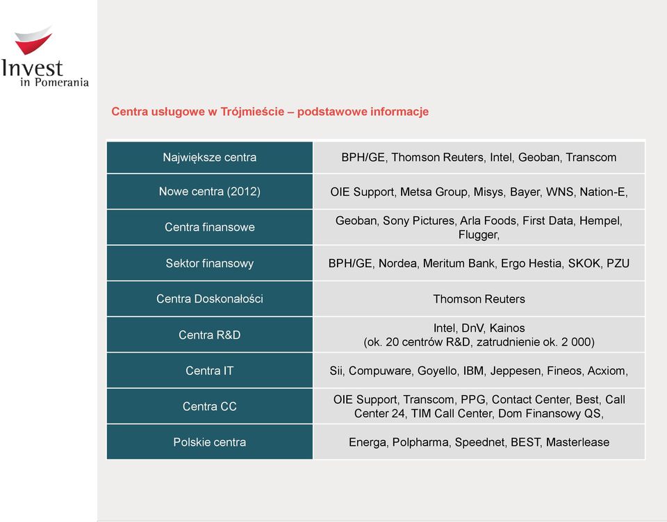This screenshot has height=522, width=667.
Task: Click the 'Intel, DnV, Kainos' cell
Action: click(479, 335)
